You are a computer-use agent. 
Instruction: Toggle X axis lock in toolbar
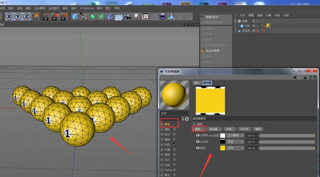click(x=9, y=17)
